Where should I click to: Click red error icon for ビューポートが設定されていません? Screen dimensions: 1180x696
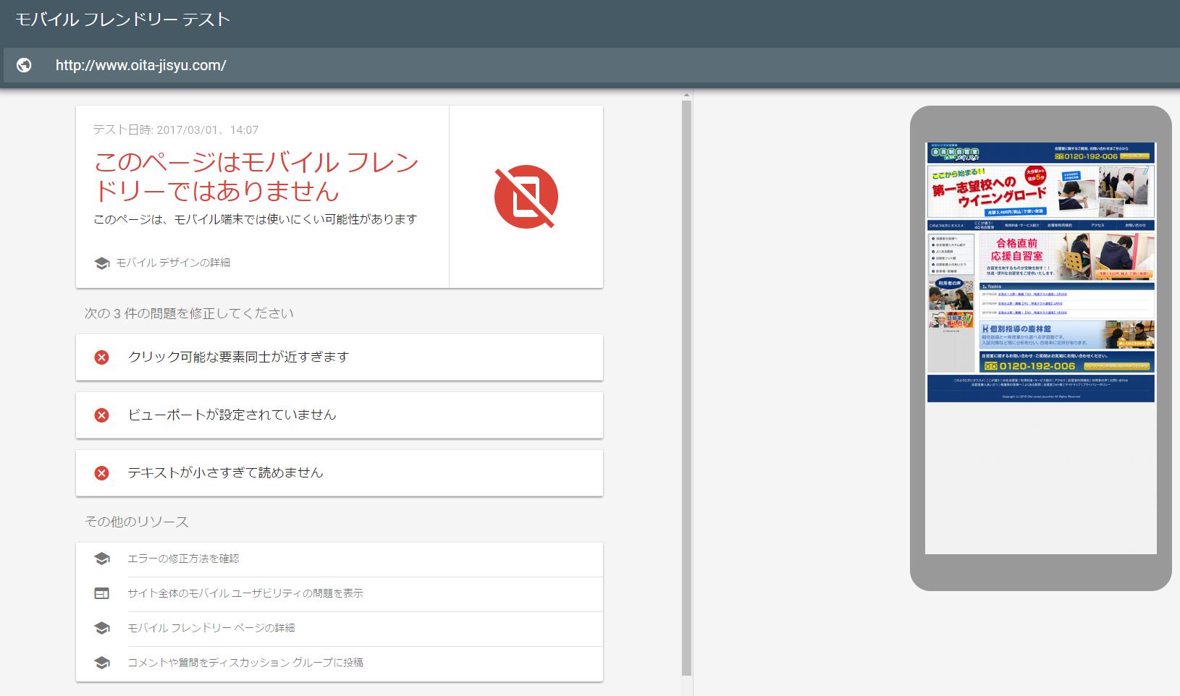102,415
